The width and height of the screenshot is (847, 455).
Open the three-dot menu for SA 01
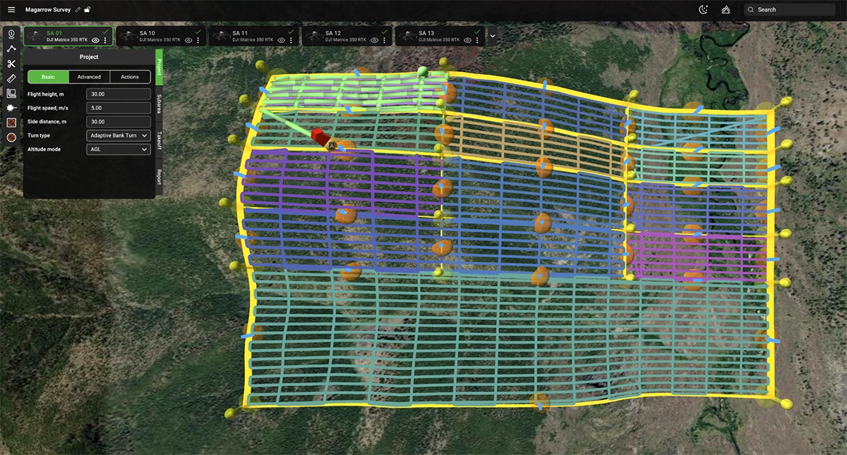(x=105, y=41)
